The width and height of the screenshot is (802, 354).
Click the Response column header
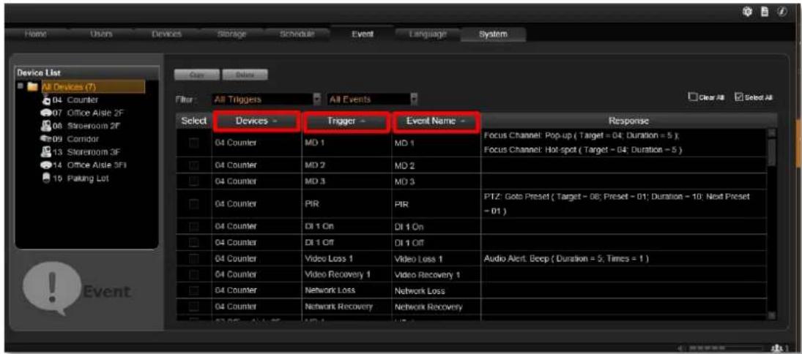[629, 121]
